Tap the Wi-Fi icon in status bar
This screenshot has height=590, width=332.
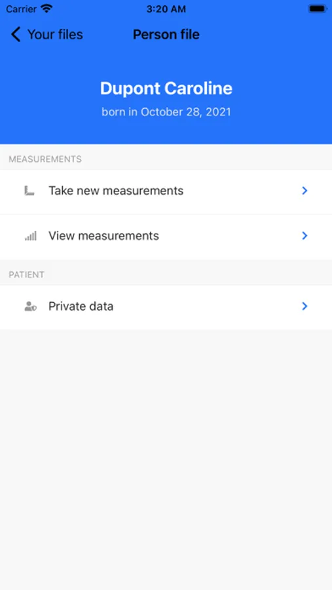(46, 9)
